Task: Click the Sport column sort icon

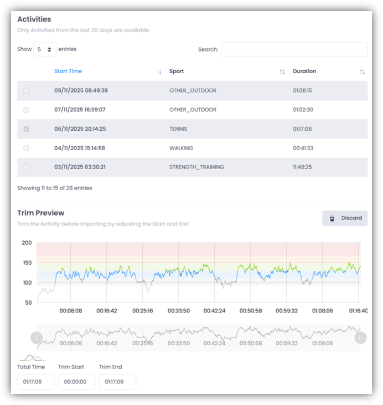Action: point(282,71)
